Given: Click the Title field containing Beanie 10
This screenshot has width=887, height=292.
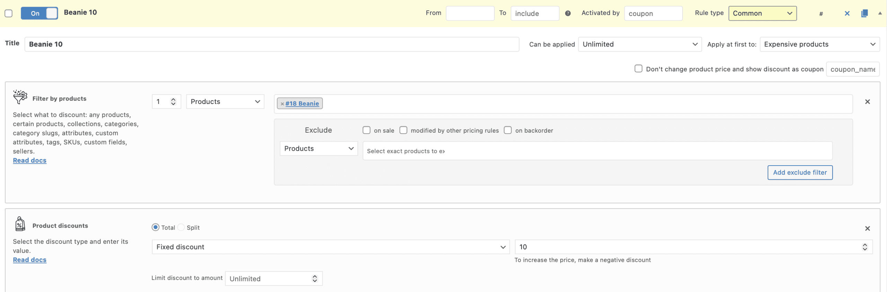Looking at the screenshot, I should (272, 44).
